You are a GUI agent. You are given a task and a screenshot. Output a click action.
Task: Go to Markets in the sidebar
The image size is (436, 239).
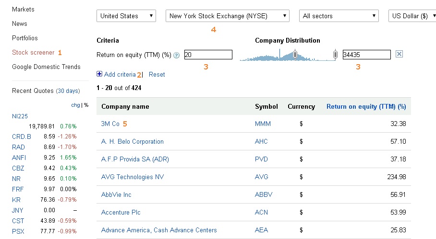tap(23, 9)
